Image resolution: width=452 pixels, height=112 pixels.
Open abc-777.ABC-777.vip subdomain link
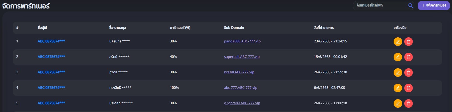pyautogui.click(x=241, y=88)
